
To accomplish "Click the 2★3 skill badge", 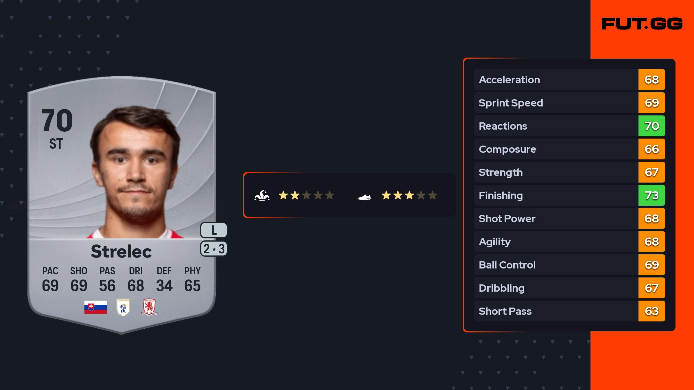I will tap(214, 249).
